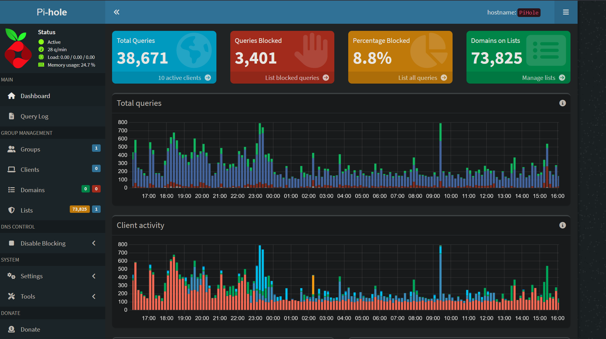Click the Tools wrench icon
This screenshot has width=606, height=339.
pyautogui.click(x=11, y=296)
